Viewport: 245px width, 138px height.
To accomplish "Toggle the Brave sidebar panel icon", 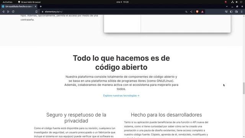I will [231, 11].
